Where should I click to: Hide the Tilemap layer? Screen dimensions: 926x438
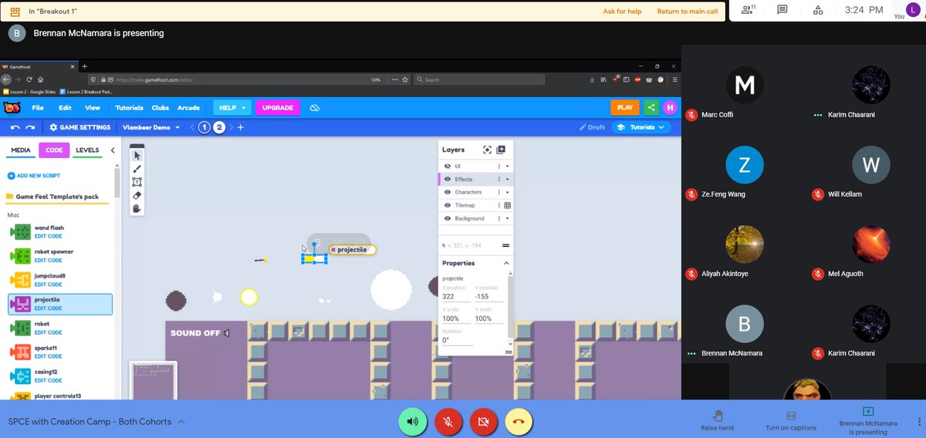[447, 205]
